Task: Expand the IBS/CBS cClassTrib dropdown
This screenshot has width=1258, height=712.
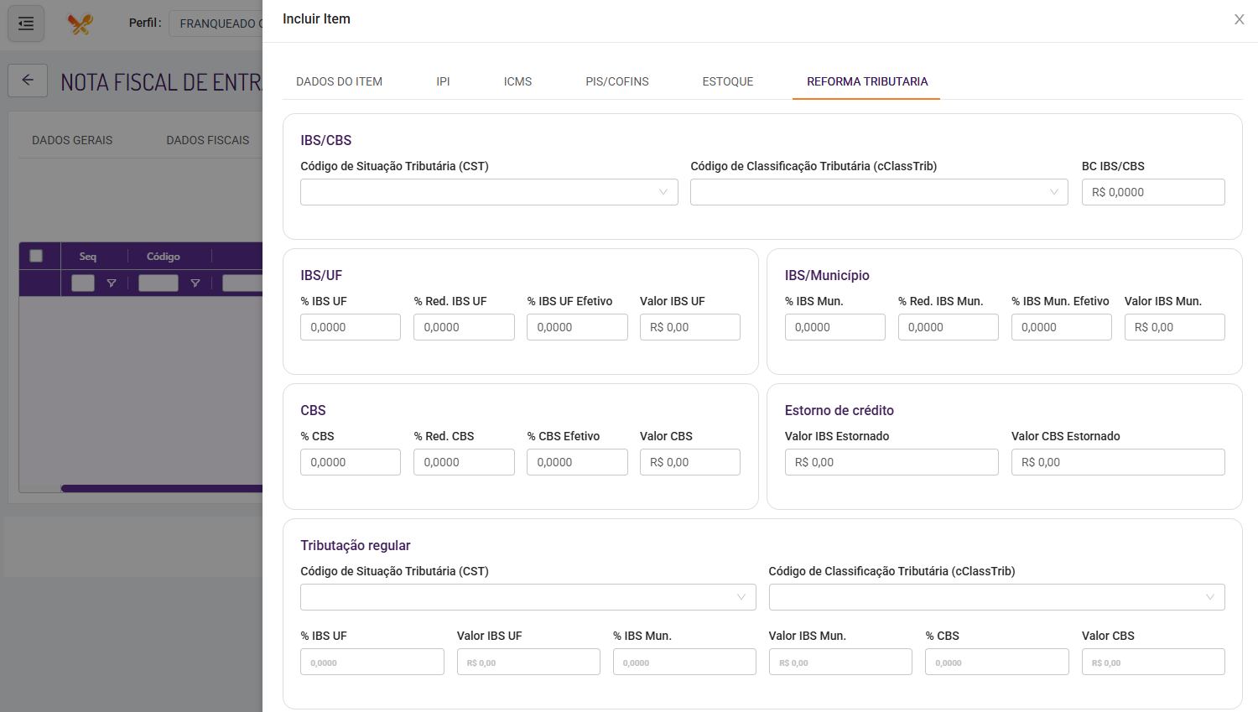Action: 879,192
